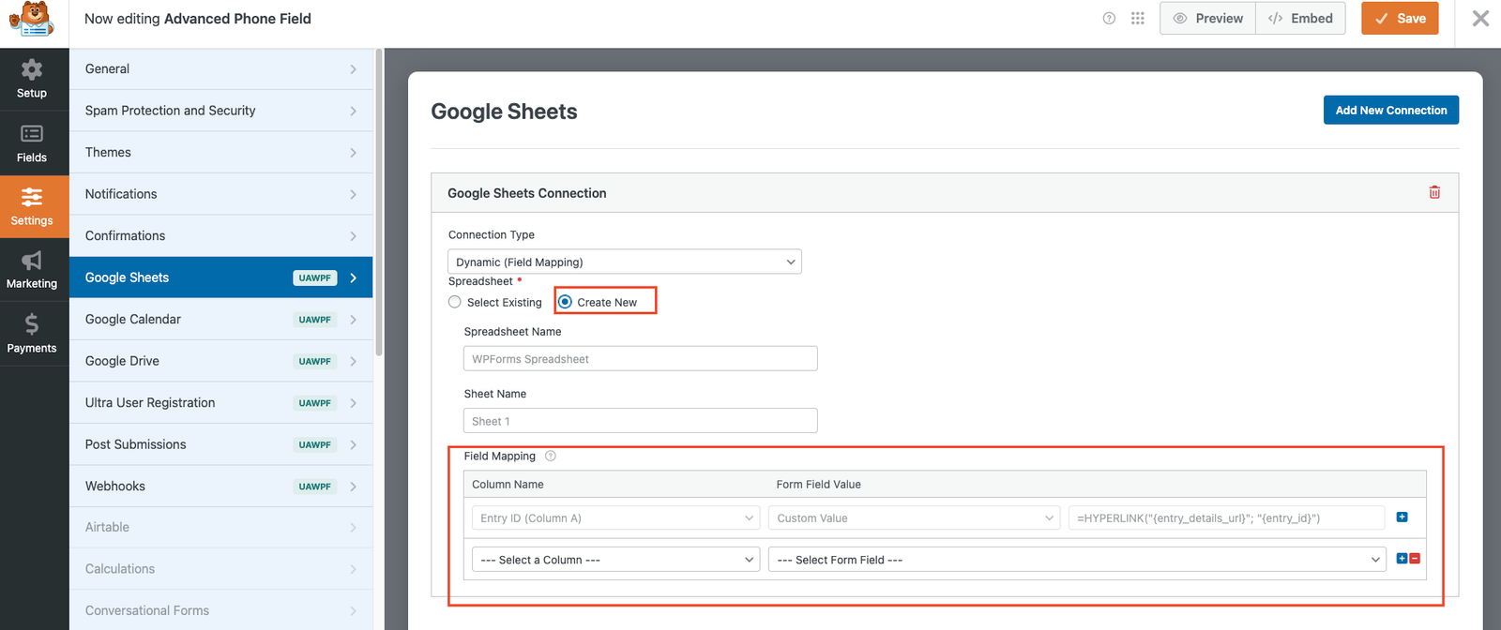1501x630 pixels.
Task: Open the Marketing megaphone panel
Action: pos(32,269)
